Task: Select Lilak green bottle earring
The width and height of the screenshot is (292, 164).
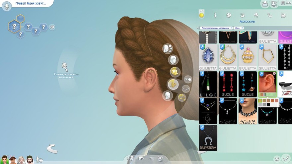Action: (x=208, y=84)
